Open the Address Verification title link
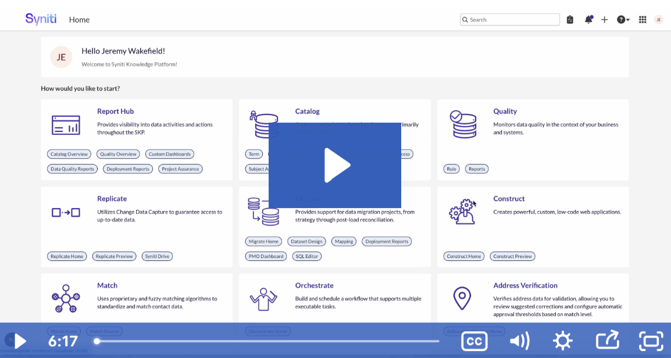 [x=526, y=285]
